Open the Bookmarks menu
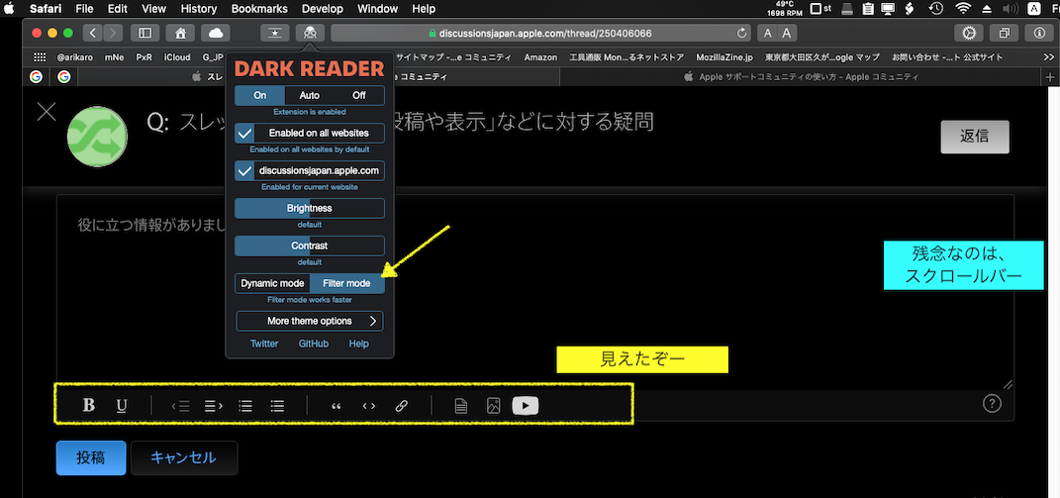 259,9
